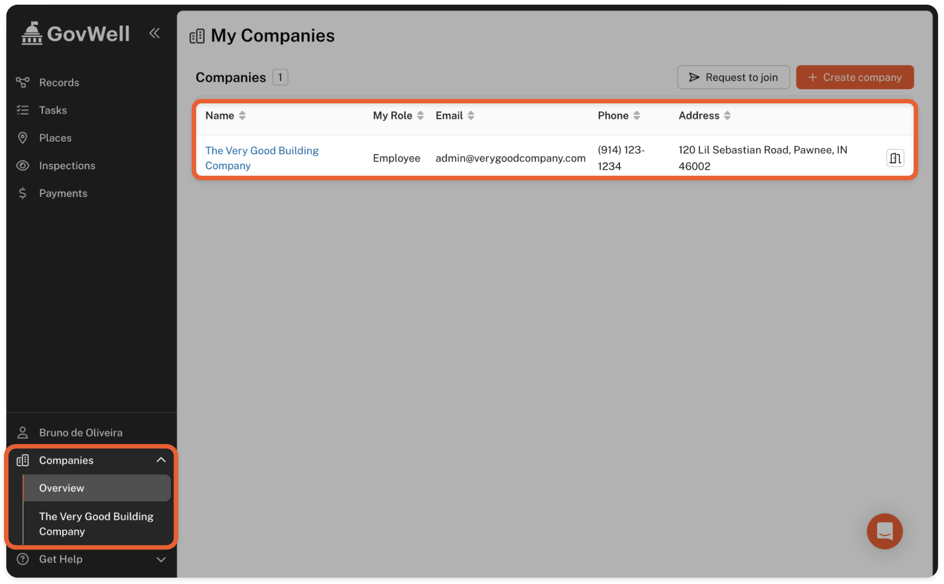Sort table by Name column
The height and width of the screenshot is (584, 944).
coord(242,116)
